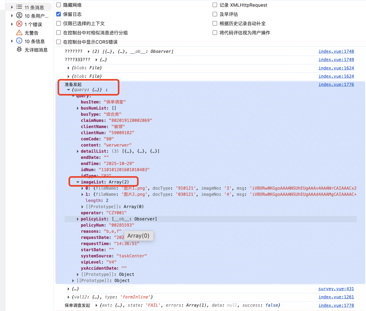Collapse the {query: {…}} object
Image resolution: width=366 pixels, height=311 pixels.
click(69, 90)
